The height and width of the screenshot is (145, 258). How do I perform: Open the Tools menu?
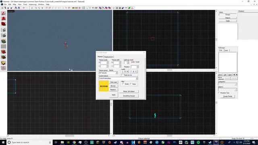point(25,4)
